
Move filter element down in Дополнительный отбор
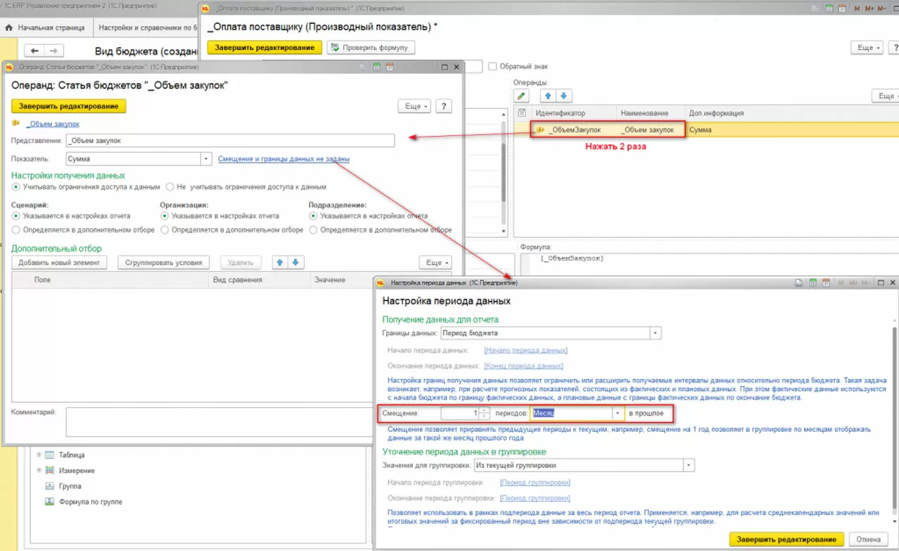tap(296, 263)
